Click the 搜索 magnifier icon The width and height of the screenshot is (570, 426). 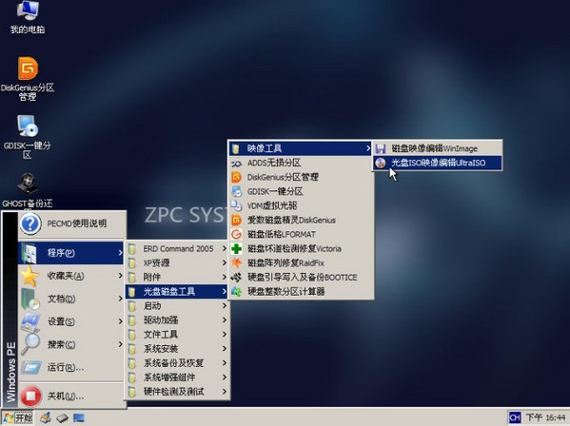pos(29,344)
